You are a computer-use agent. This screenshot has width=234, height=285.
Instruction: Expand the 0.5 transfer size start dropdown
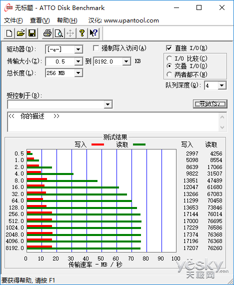(78, 61)
